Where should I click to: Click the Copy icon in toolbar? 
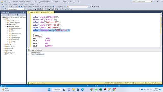click(x=48, y=7)
